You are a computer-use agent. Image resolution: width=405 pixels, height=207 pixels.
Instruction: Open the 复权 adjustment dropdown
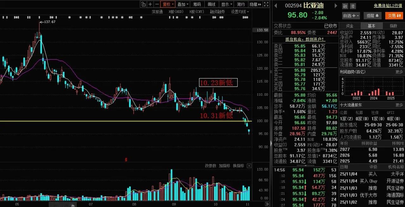pyautogui.click(x=168, y=4)
